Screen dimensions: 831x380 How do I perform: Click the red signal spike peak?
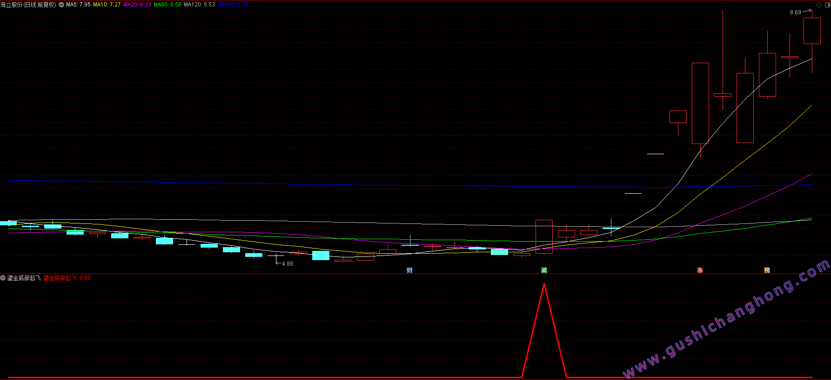pyautogui.click(x=544, y=284)
